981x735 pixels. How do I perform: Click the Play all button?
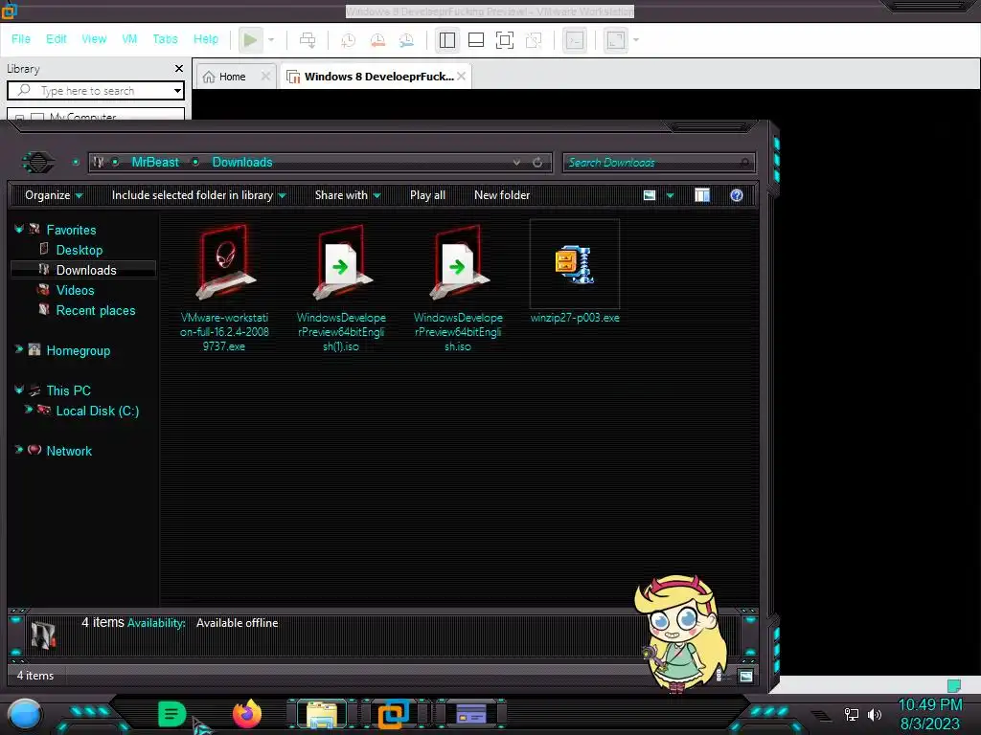tap(427, 195)
